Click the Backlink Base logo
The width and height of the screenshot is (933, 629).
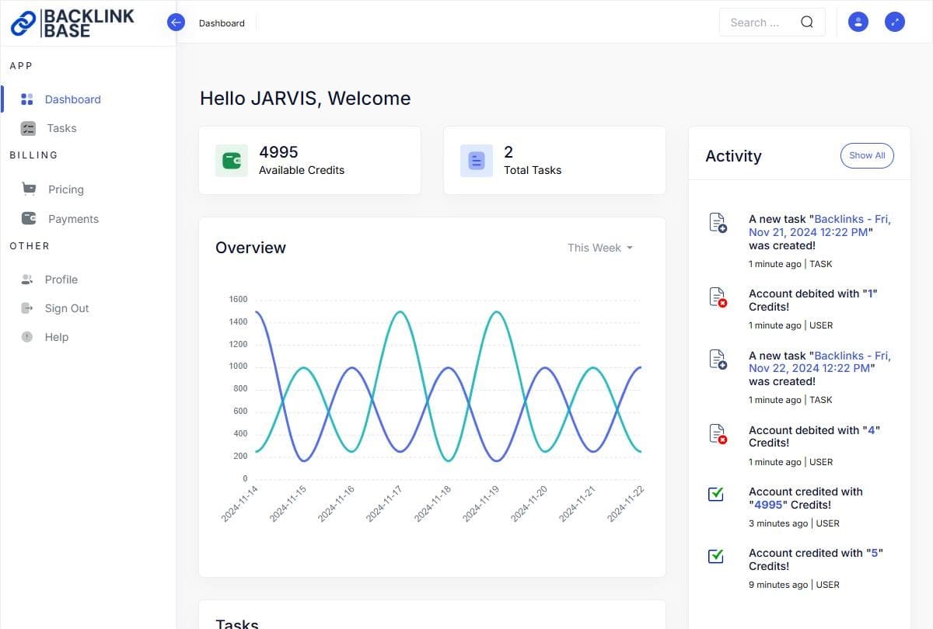72,23
